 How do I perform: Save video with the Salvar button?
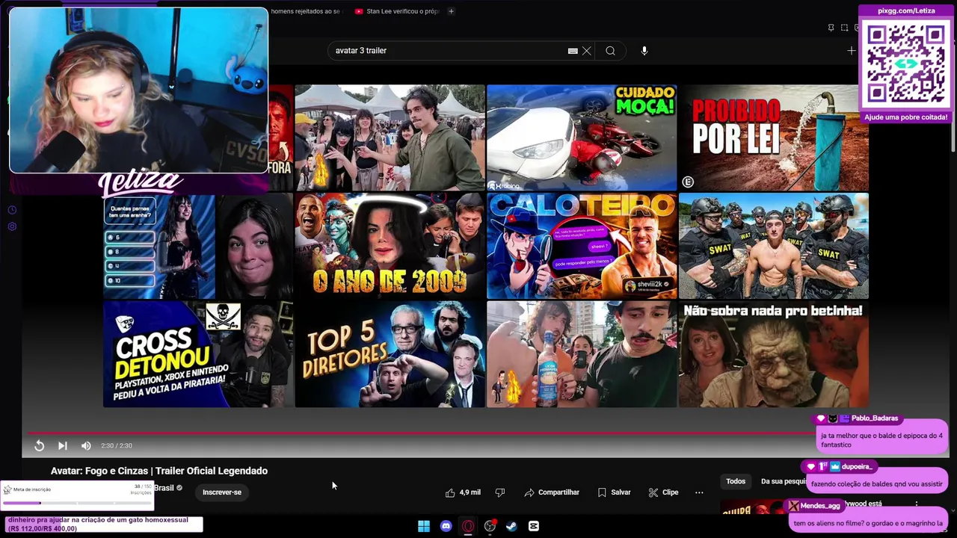(614, 492)
